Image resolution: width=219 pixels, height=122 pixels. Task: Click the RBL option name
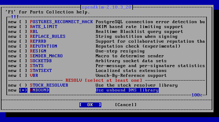34,32
